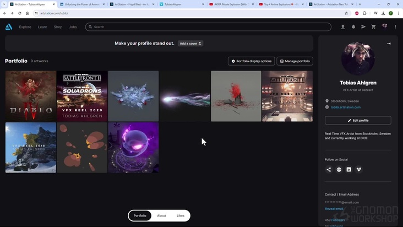403x227 pixels.
Task: Click the ArtStation logo in the header
Action: 9,26
